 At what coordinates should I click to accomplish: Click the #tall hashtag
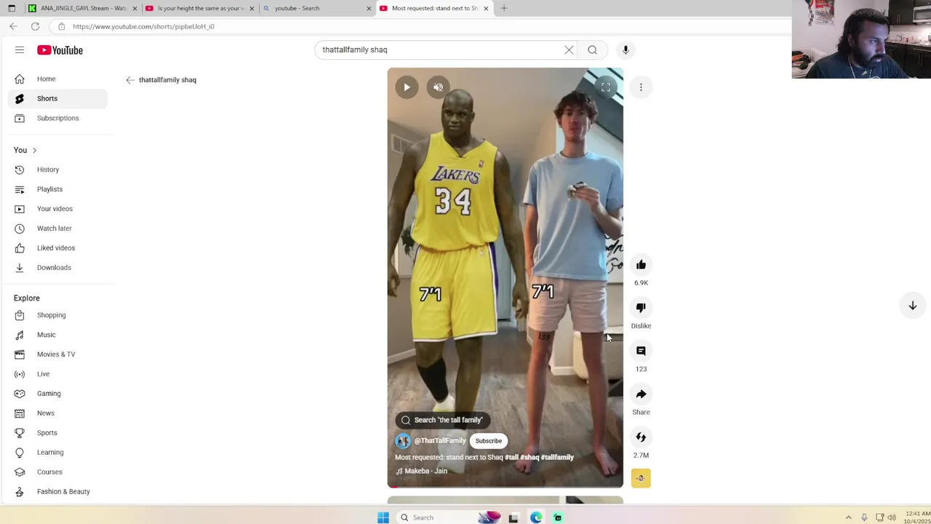point(511,457)
